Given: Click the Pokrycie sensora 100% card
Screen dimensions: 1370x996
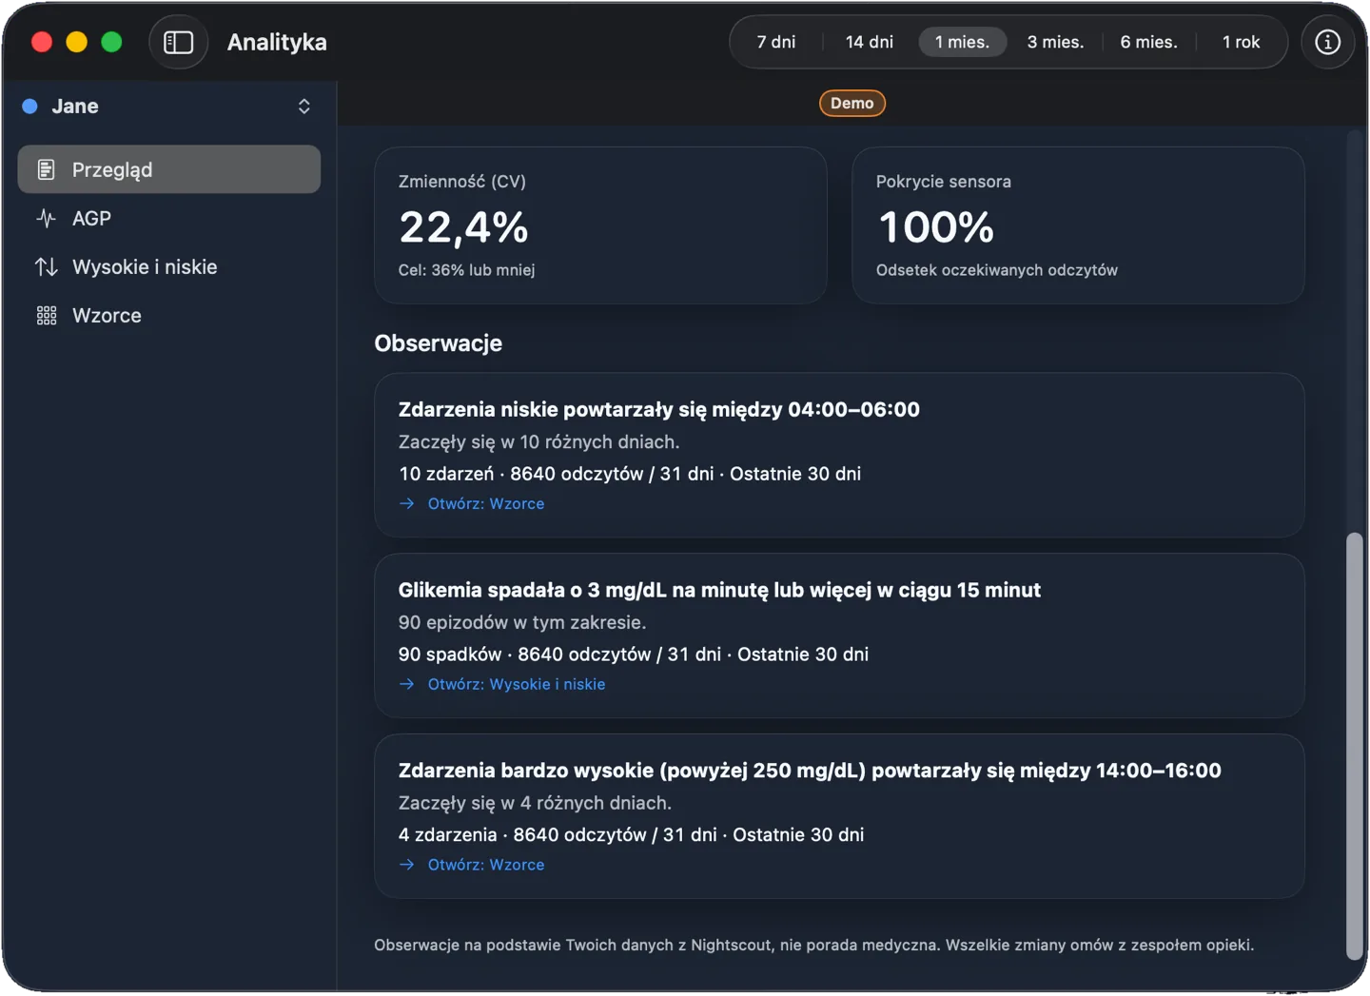Looking at the screenshot, I should pyautogui.click(x=1078, y=225).
